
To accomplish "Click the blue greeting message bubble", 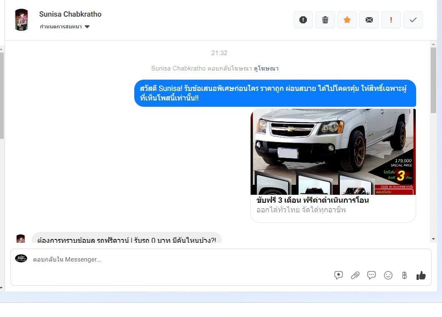I will [x=275, y=93].
